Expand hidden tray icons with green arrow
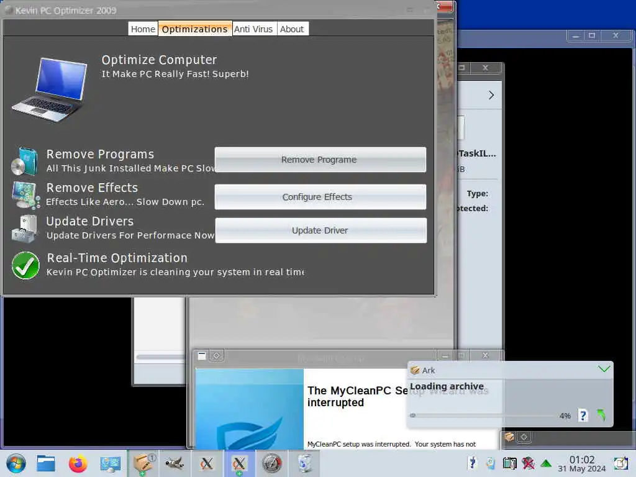This screenshot has width=636, height=477. click(x=546, y=463)
